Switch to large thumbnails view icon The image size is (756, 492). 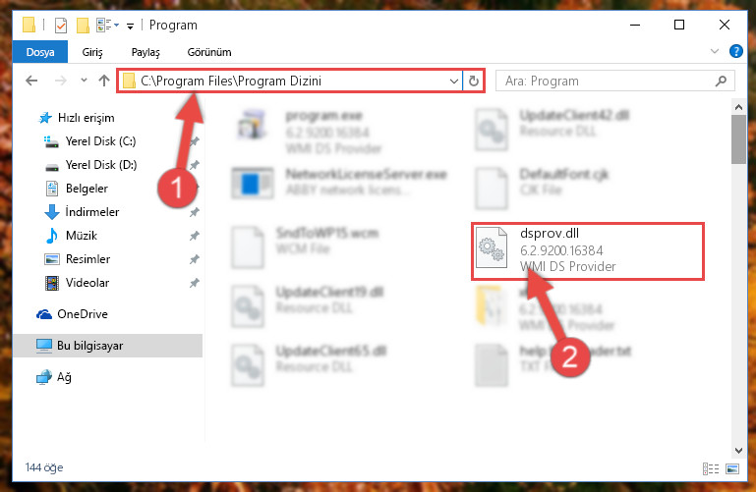[x=731, y=468]
